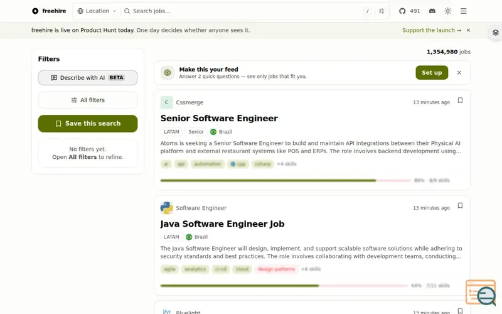Close the Make this your feed card
Viewport: 502px width, 314px height.
459,73
